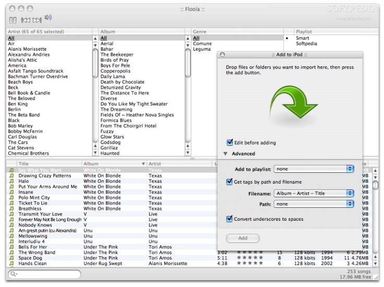Skip to the next track
This screenshot has width=384, height=287.
(37, 20)
